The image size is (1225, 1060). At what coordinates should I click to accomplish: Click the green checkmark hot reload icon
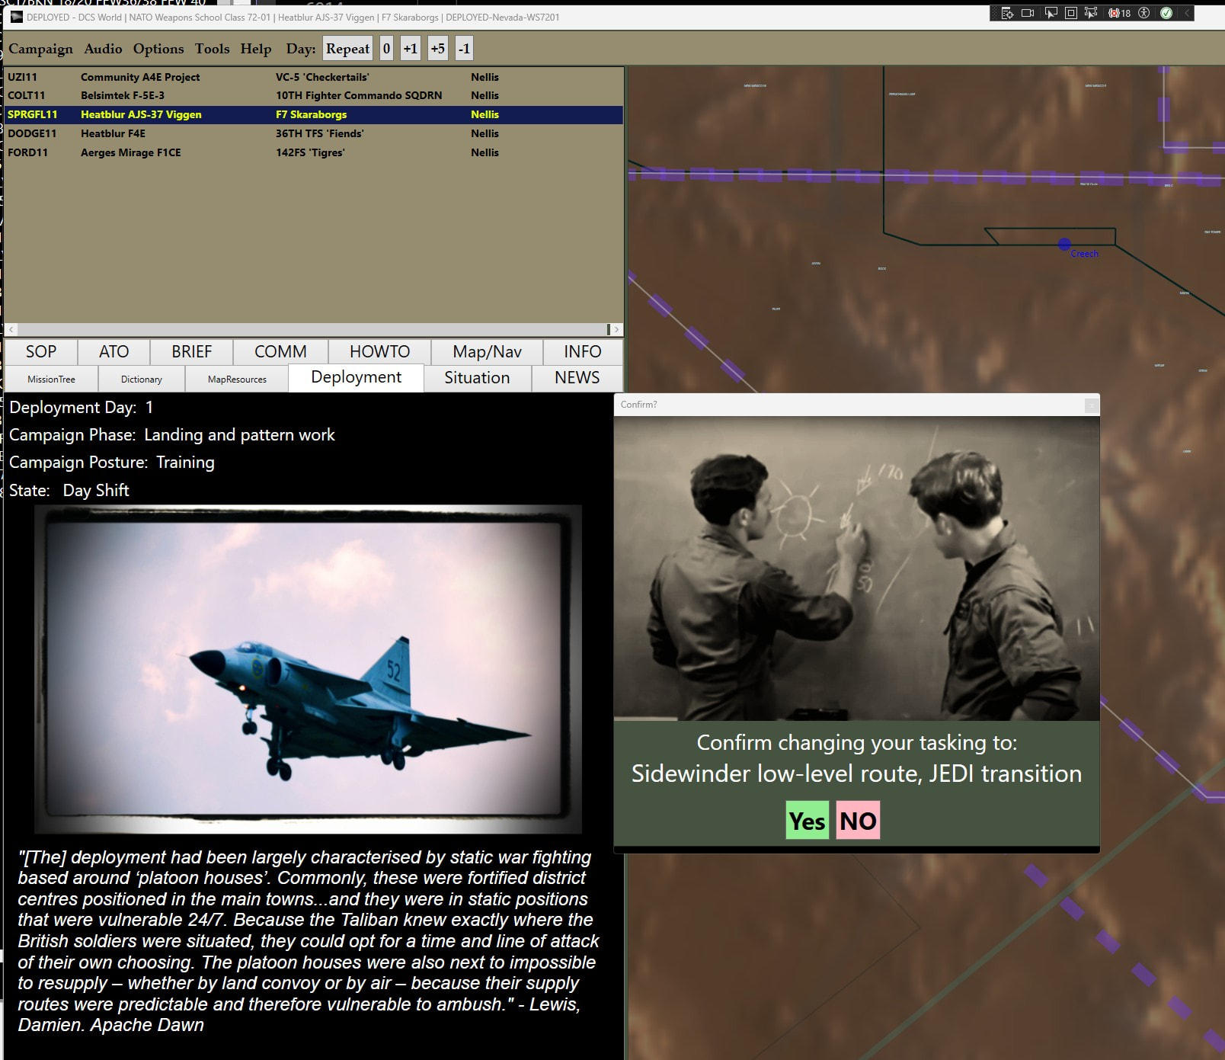pos(1166,13)
